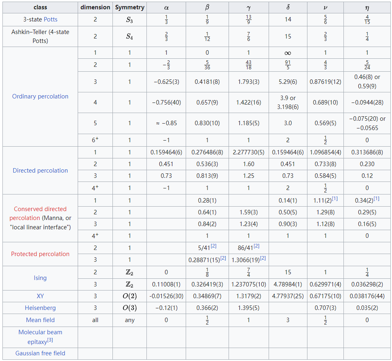
Task: Click the '−0.0944(28)' cell
Action: pyautogui.click(x=367, y=103)
